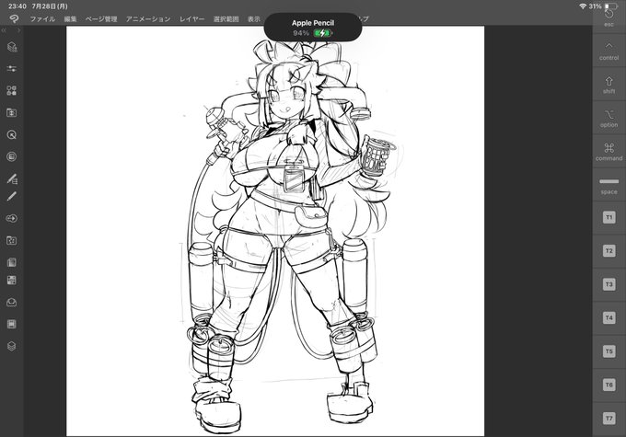Open the folder with arrows palette icon
Screen dimensions: 626x437
coord(12,112)
